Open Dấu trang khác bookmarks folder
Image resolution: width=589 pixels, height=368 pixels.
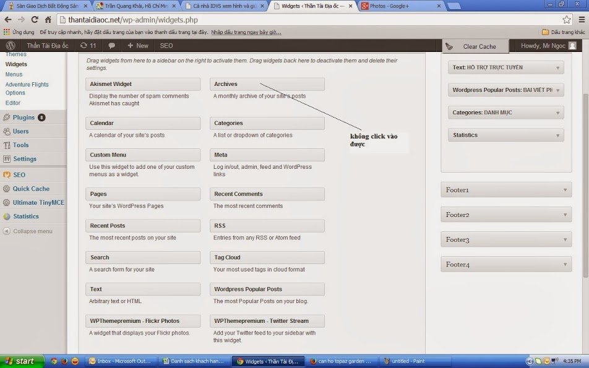[564, 32]
